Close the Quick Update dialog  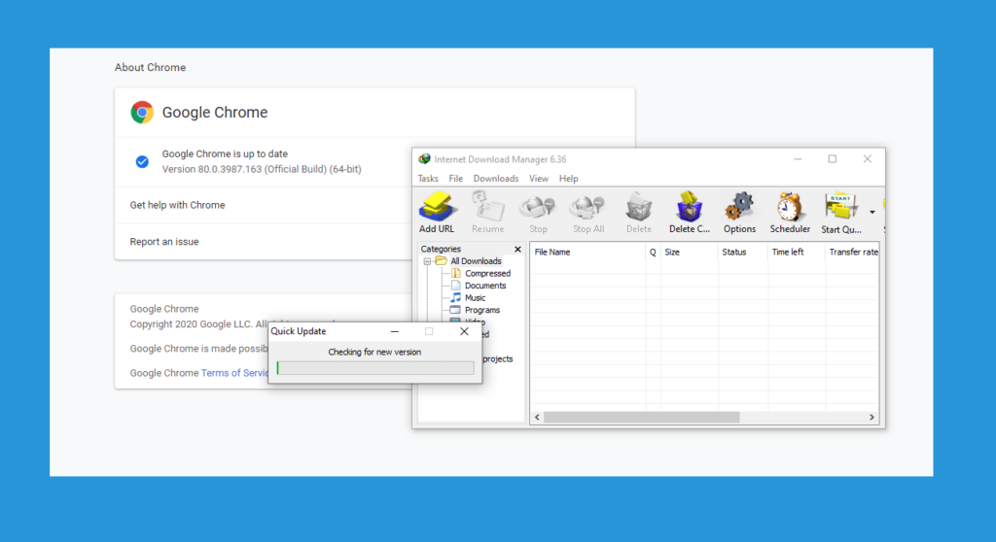[464, 331]
